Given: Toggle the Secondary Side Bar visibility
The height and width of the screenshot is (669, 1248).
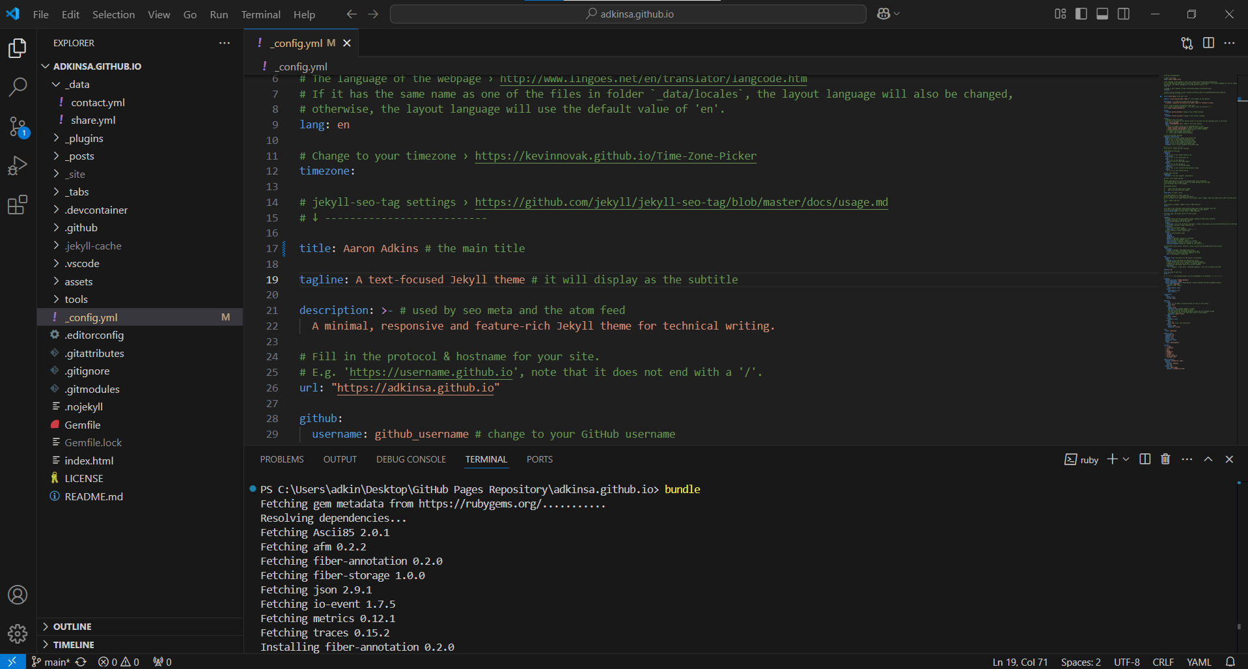Looking at the screenshot, I should click(1124, 14).
